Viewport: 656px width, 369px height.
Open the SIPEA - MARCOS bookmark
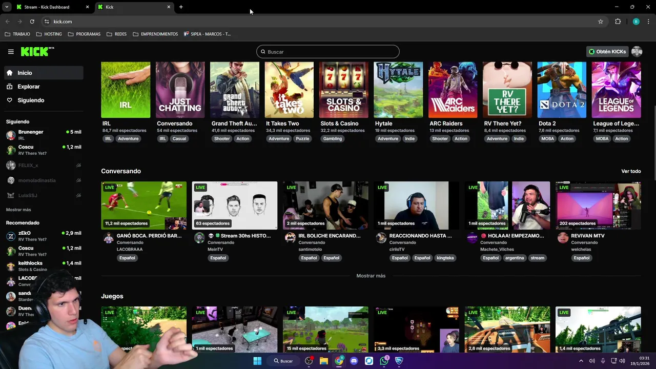pos(208,34)
